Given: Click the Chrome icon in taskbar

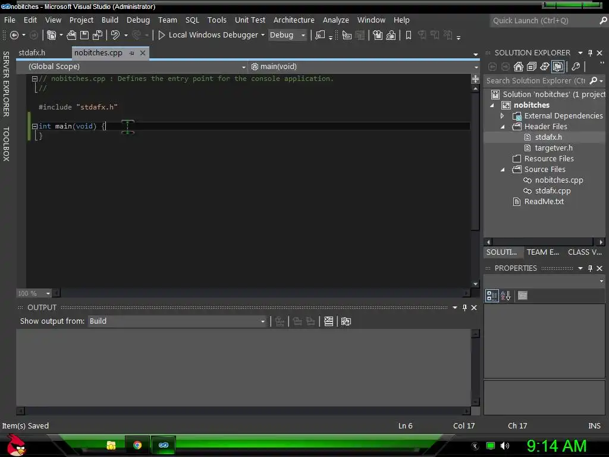Looking at the screenshot, I should (x=137, y=445).
